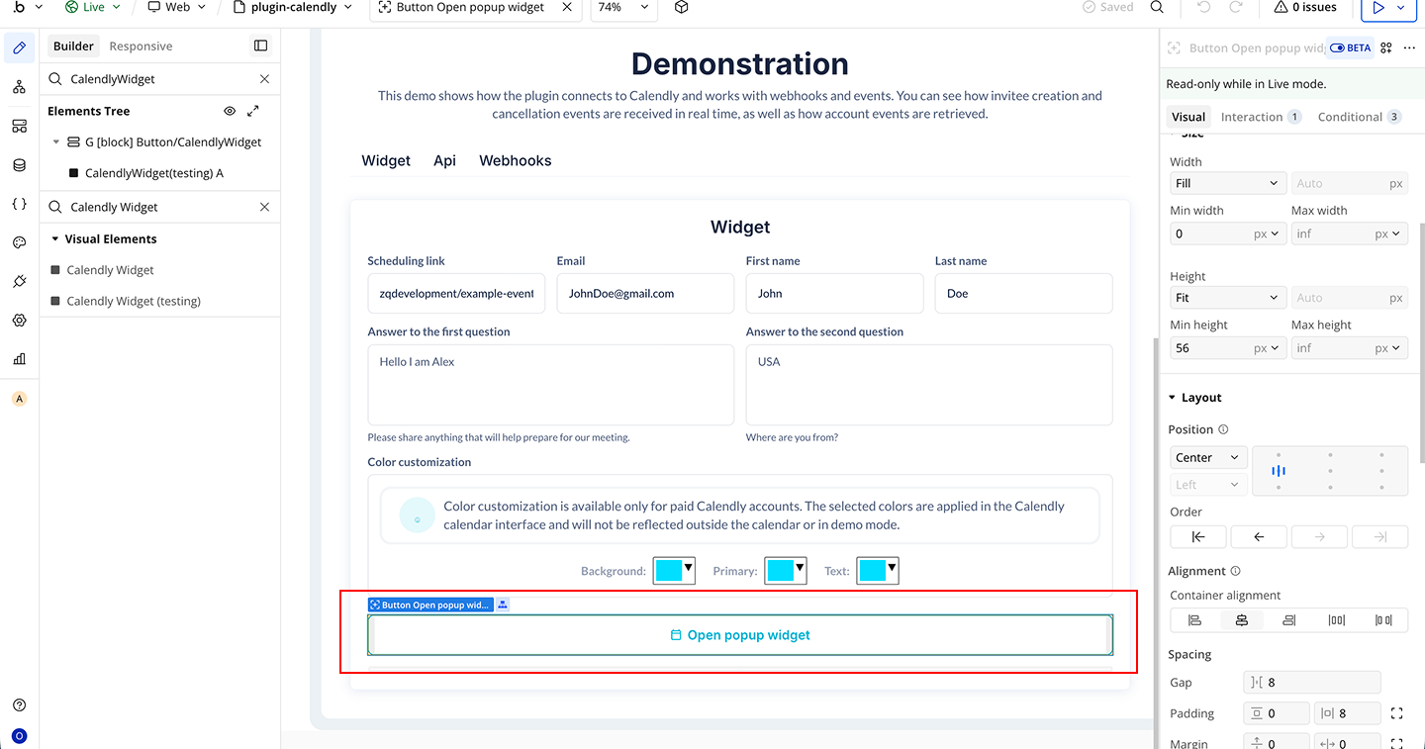Switch to the Interaction tab
Screen dimensions: 1425x749
[1261, 117]
